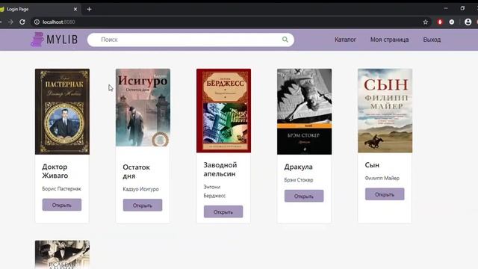Select the Login Page browser tab
The height and width of the screenshot is (269, 478).
(40, 9)
